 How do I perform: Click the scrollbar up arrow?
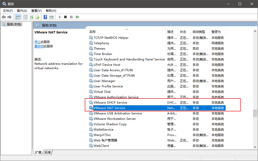tap(255, 31)
